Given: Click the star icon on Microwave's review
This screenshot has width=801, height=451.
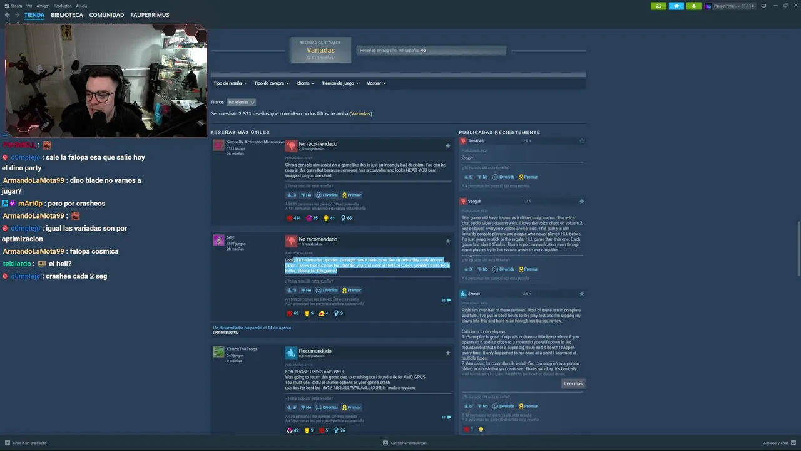Looking at the screenshot, I should pos(448,146).
